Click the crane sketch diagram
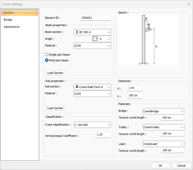This screenshot has width=193, height=170. [x=148, y=40]
